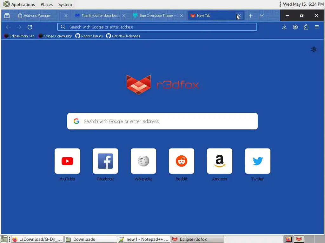Expand the list all tabs chevron
This screenshot has height=243, width=325.
point(262,16)
